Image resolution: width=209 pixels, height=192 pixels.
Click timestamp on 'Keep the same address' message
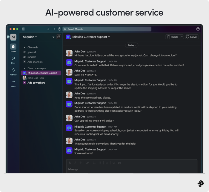[91, 93]
